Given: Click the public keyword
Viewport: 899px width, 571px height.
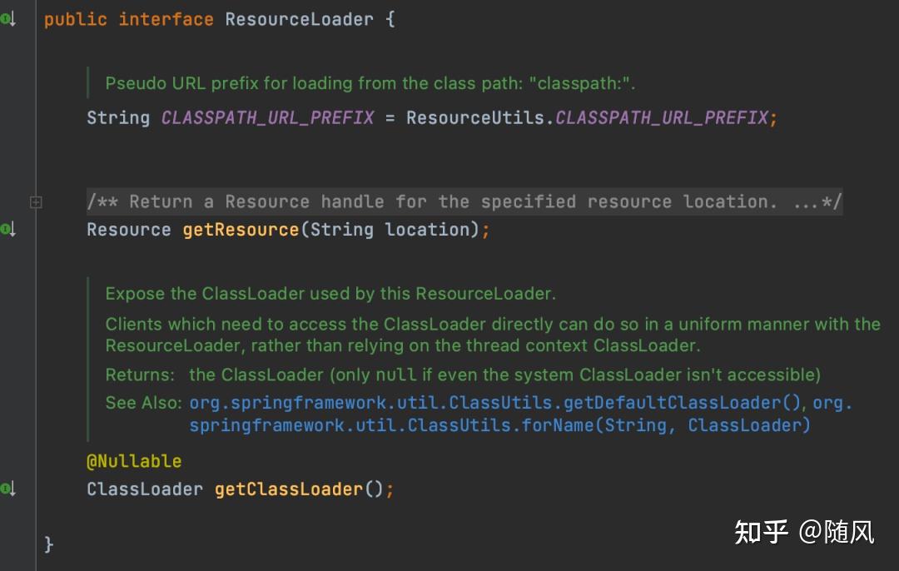Looking at the screenshot, I should pos(75,19).
